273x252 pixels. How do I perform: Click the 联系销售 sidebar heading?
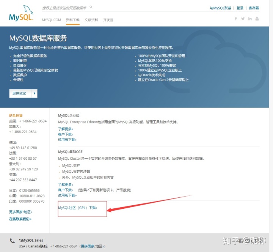pyautogui.click(x=16, y=115)
